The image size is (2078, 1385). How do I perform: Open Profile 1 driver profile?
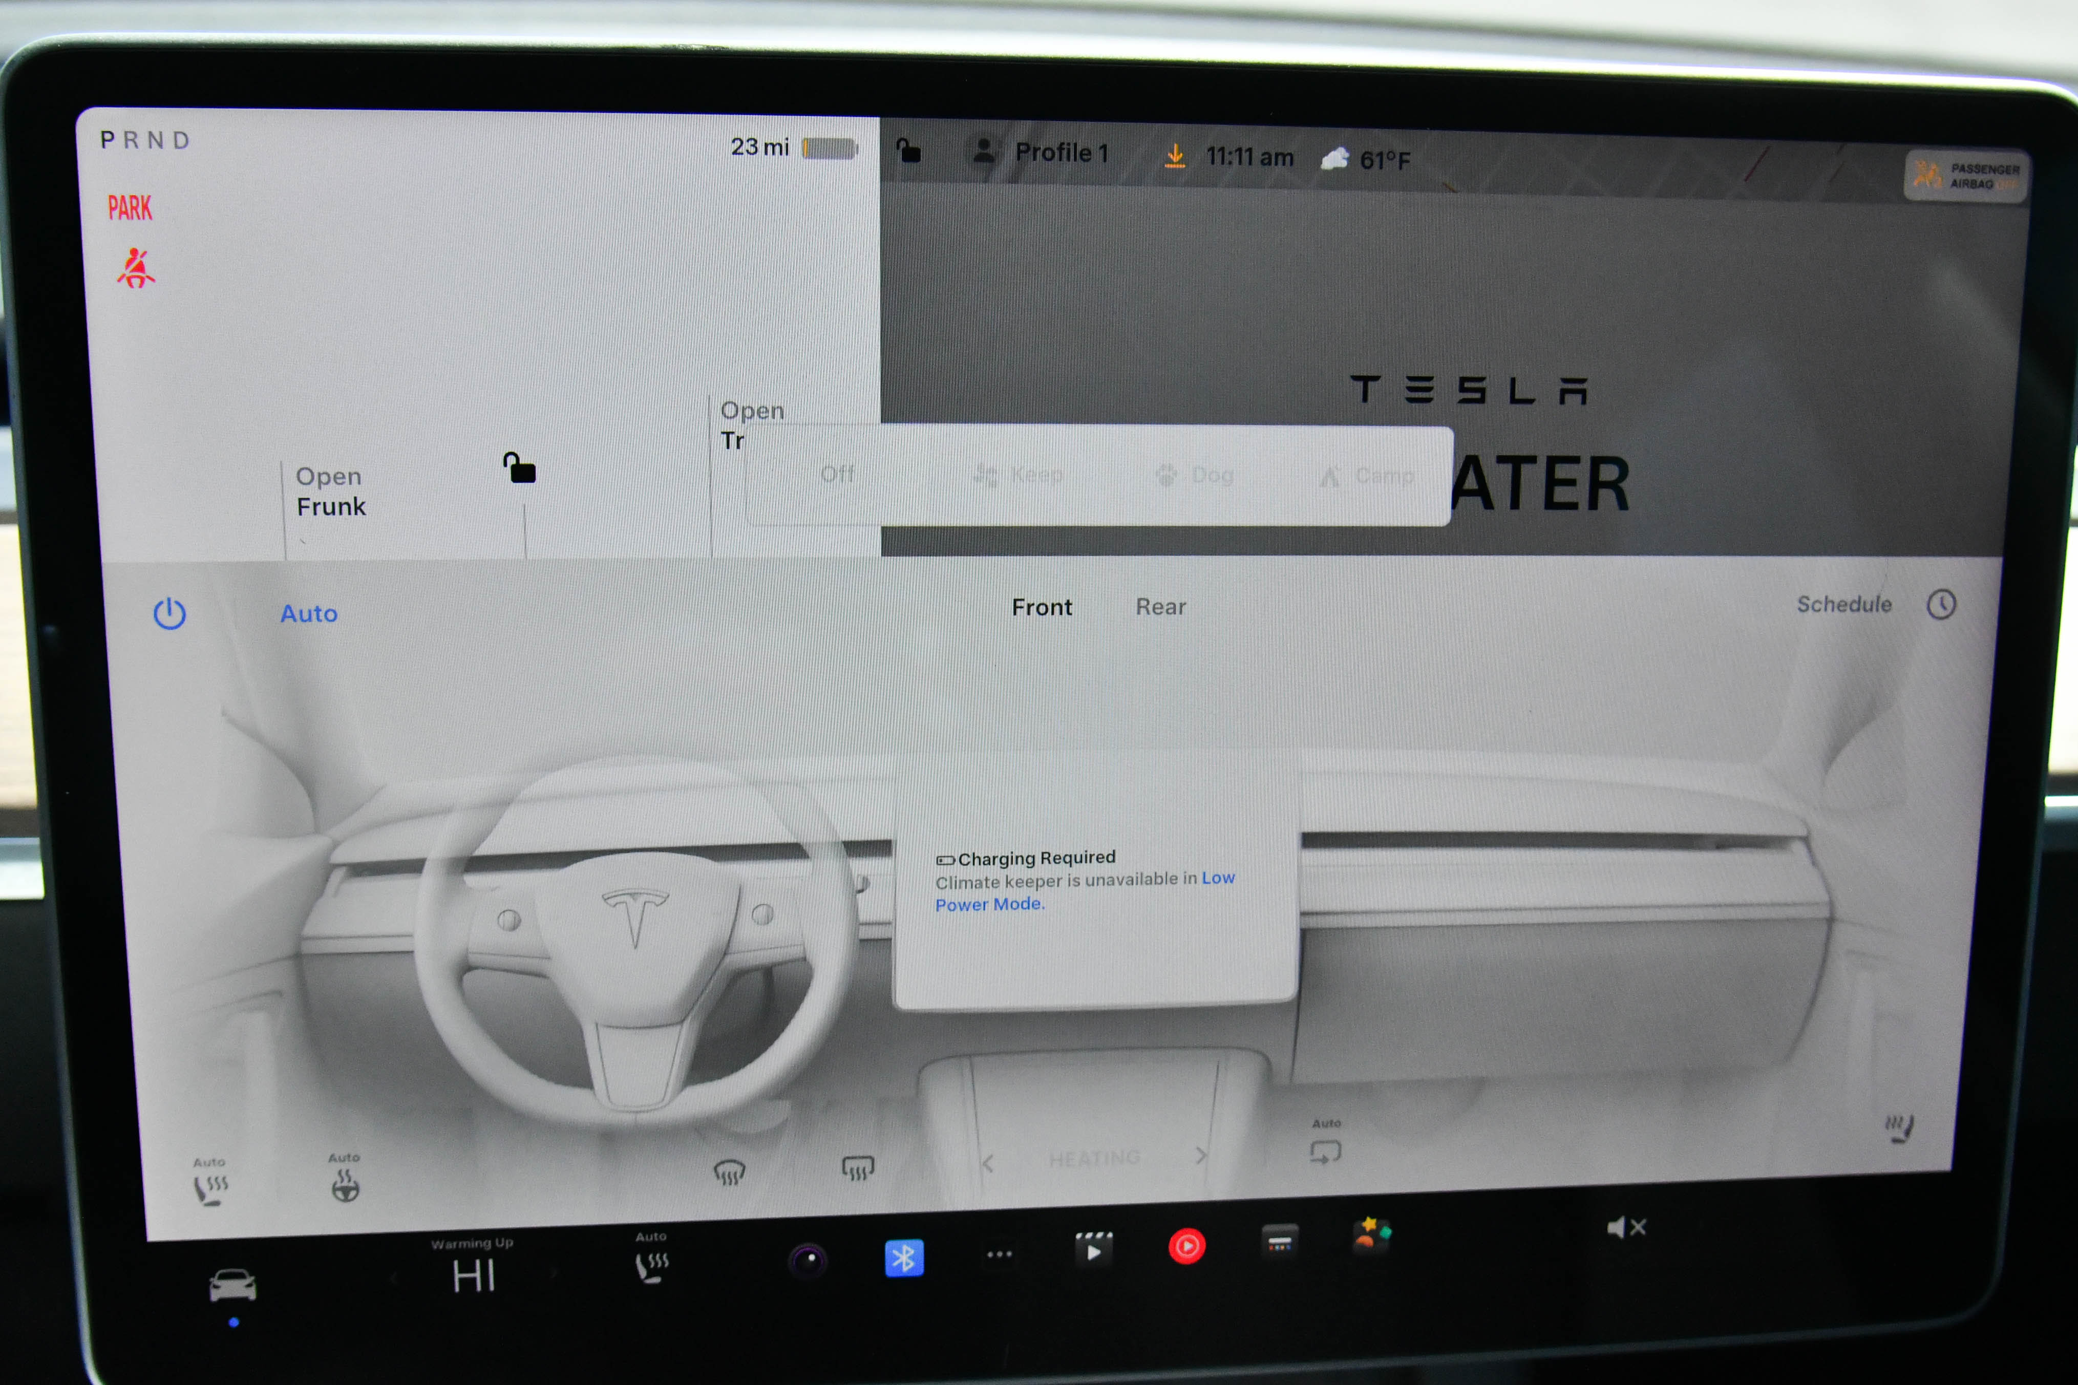pos(1040,152)
